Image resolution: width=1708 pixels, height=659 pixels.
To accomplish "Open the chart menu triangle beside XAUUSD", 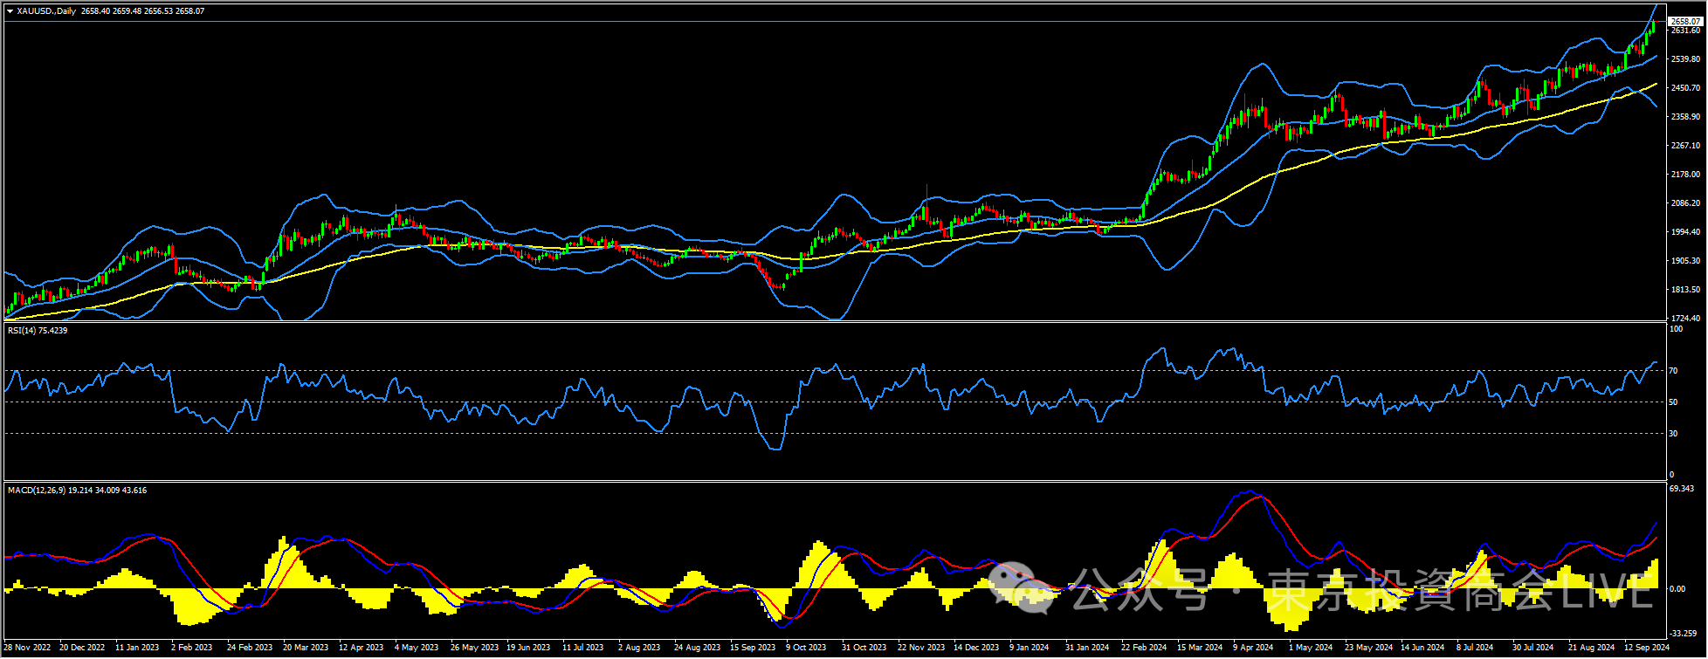I will (10, 11).
